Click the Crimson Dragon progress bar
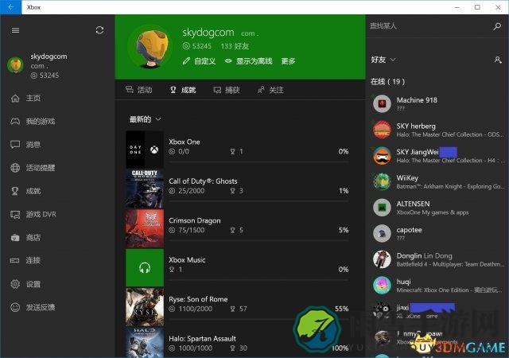509x358 pixels. tap(258, 241)
